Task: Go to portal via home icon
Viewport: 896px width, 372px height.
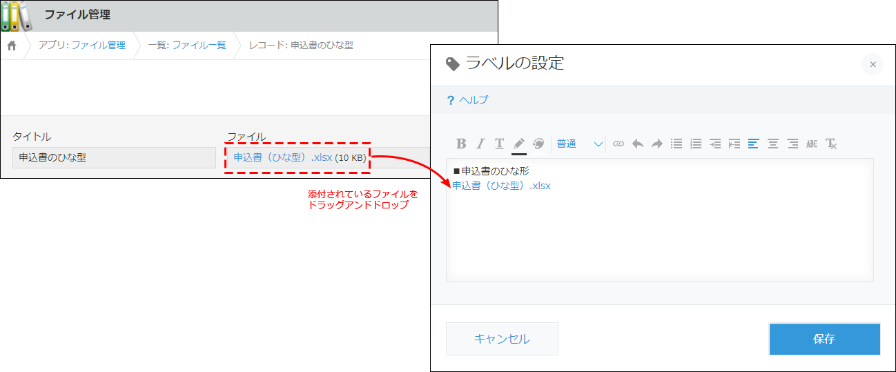Action: [12, 46]
